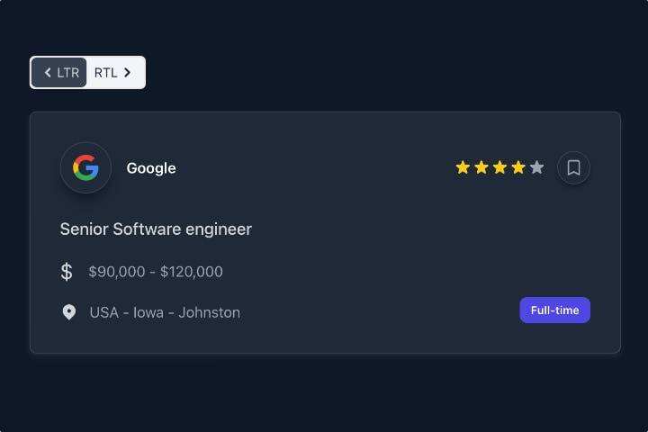Click the USA - Iowa - Johnston location

coord(165,312)
